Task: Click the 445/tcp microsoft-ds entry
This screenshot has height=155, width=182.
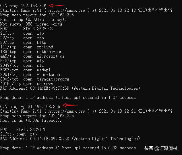Action: pyautogui.click(x=32, y=56)
